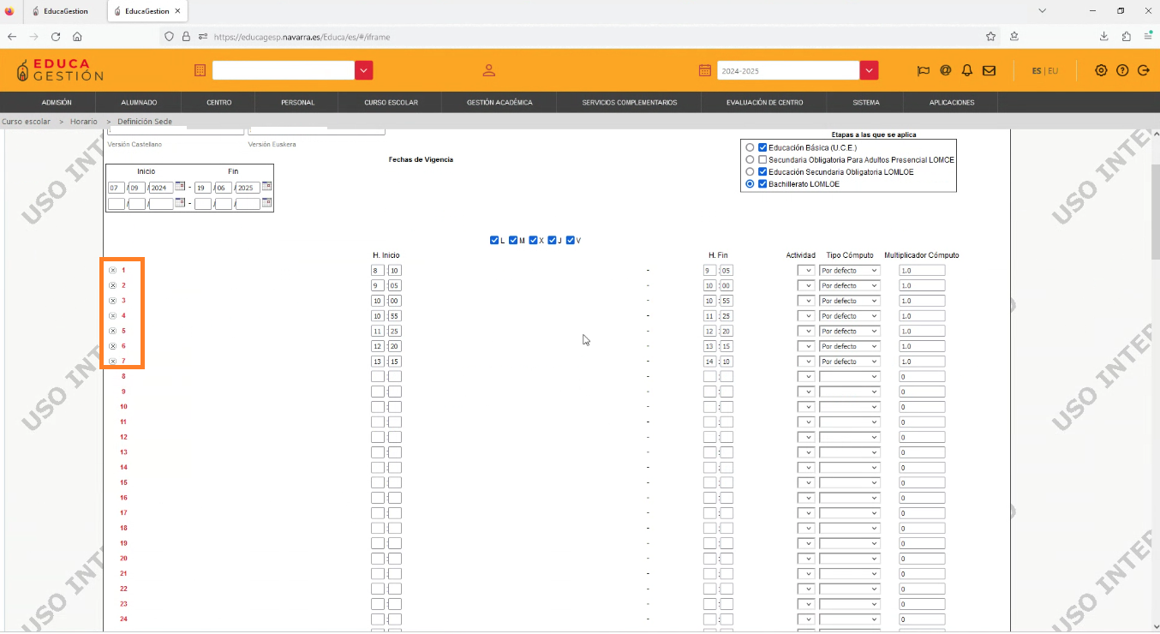1160x634 pixels.
Task: Open Actividad dropdown for row 3
Action: pyautogui.click(x=806, y=301)
